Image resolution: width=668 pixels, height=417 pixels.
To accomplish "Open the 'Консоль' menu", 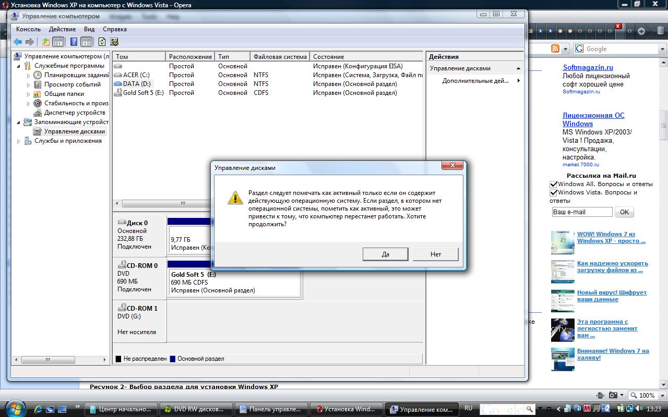I will (x=28, y=29).
